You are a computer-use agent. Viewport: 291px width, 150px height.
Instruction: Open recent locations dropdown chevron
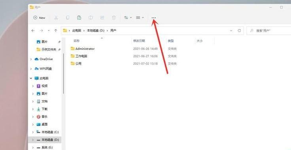coord(49,30)
